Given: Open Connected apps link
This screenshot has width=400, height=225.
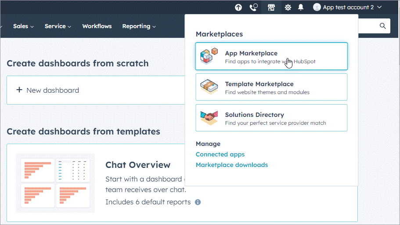Looking at the screenshot, I should point(220,154).
